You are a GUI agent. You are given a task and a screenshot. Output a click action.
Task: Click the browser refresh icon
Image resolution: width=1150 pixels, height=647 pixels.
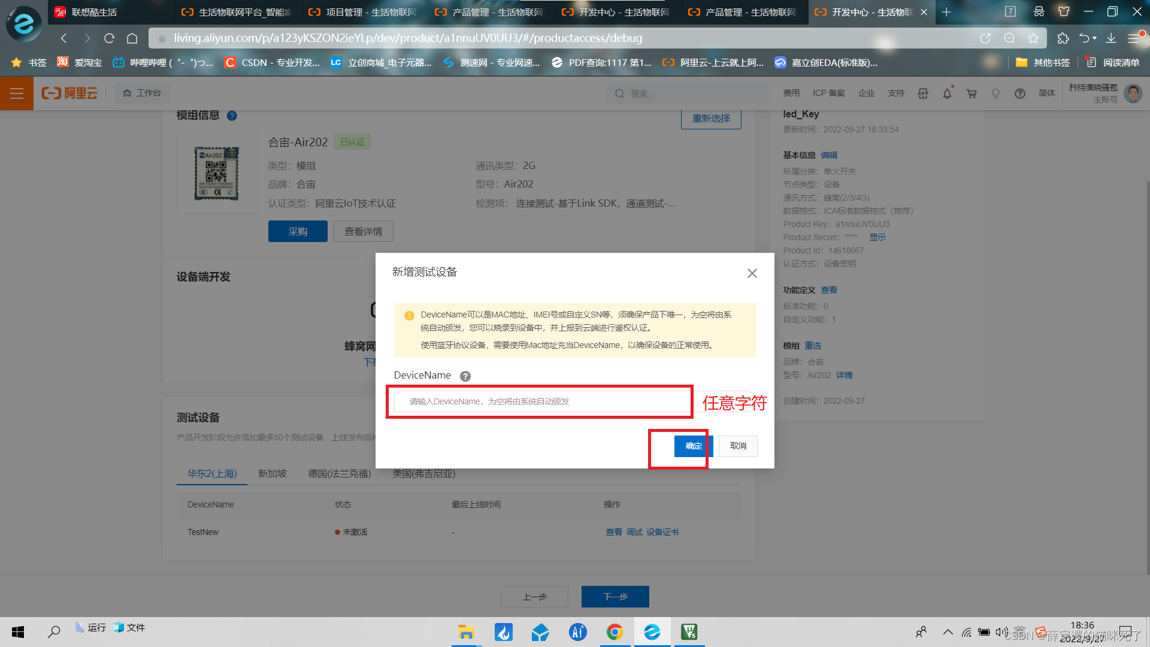pyautogui.click(x=109, y=38)
